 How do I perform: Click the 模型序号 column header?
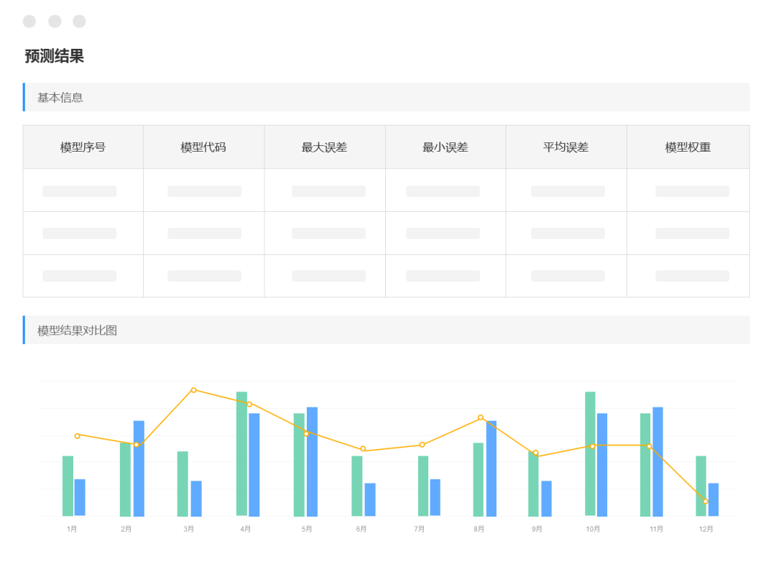click(83, 147)
